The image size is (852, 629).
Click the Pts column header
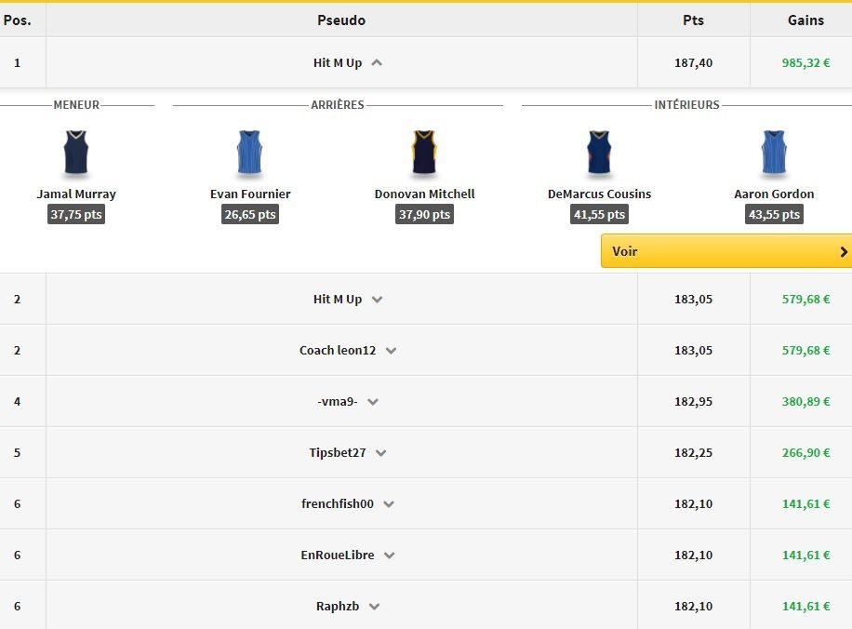tap(693, 20)
